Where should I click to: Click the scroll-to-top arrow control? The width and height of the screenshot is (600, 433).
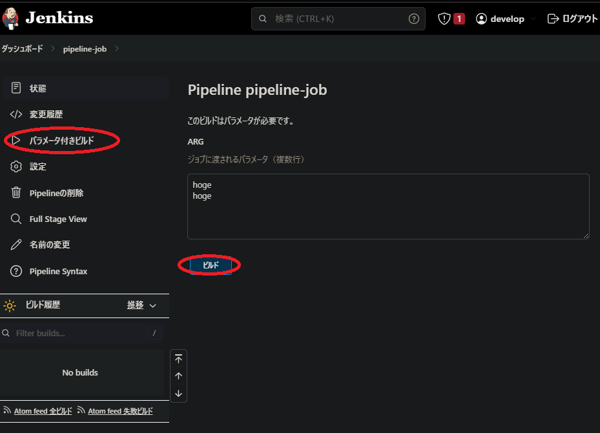(x=178, y=358)
